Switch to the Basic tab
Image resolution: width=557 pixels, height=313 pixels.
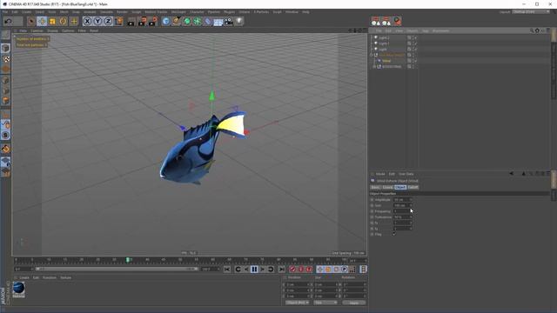point(375,187)
